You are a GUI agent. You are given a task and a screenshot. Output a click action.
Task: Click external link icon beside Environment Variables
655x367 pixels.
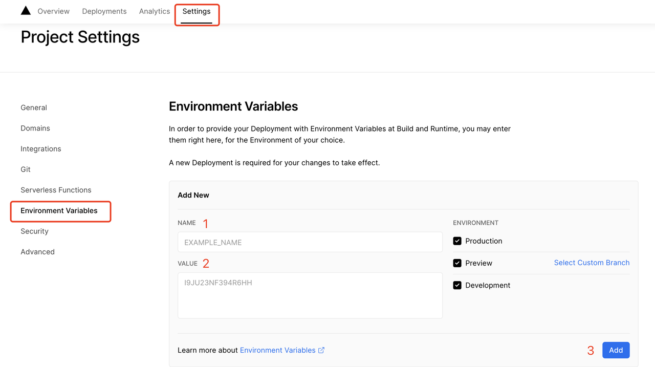[321, 350]
